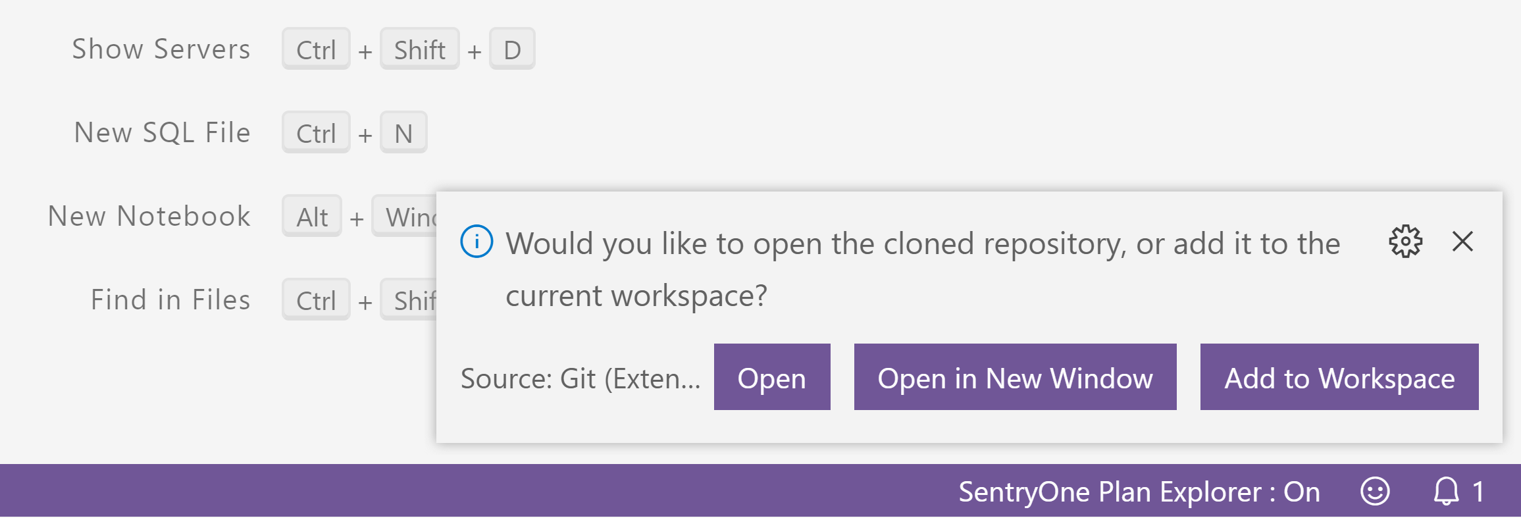Image resolution: width=1521 pixels, height=518 pixels.
Task: Click the New SQL File command label
Action: (162, 133)
